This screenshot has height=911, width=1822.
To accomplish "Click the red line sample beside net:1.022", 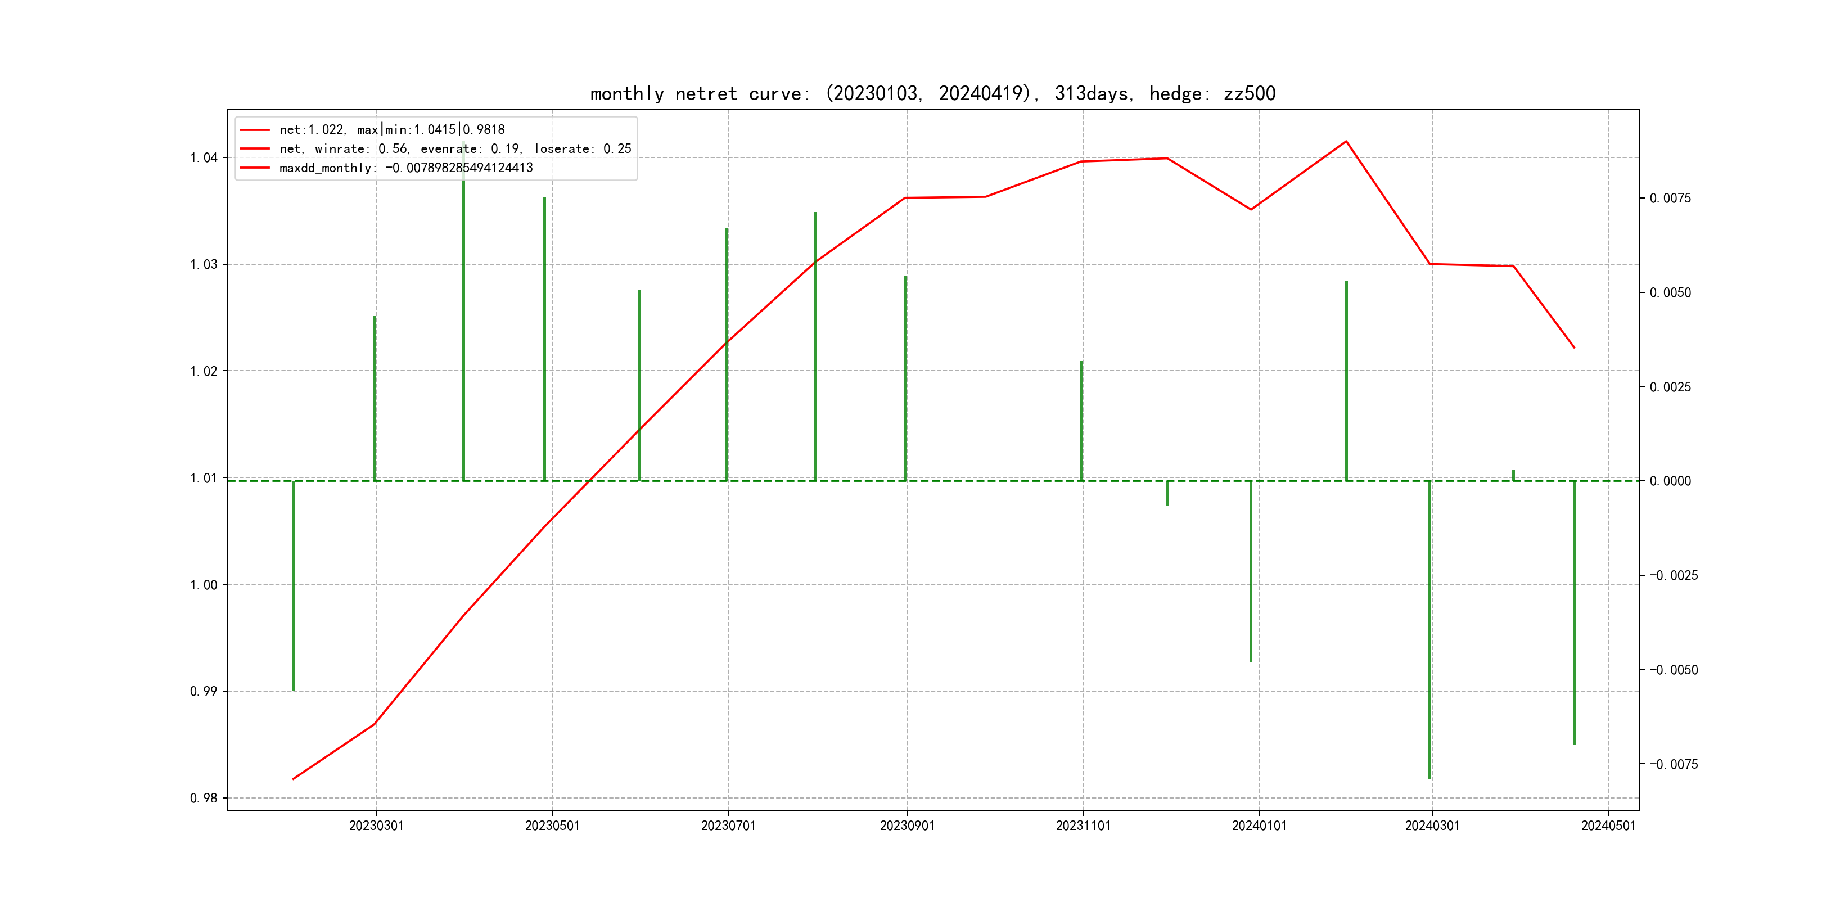I will point(255,130).
